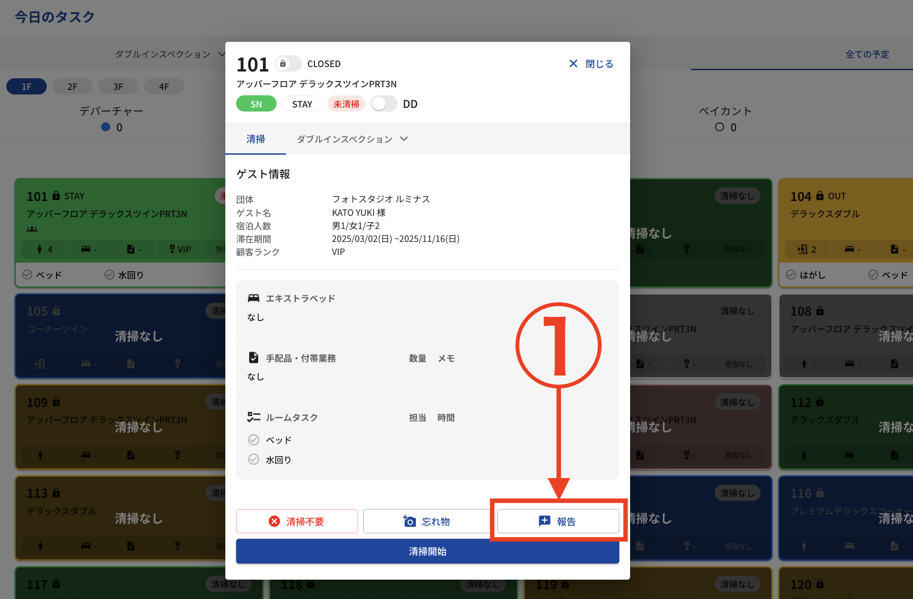The image size is (913, 599).
Task: Toggle the CLOSED lock switch
Action: 288,64
